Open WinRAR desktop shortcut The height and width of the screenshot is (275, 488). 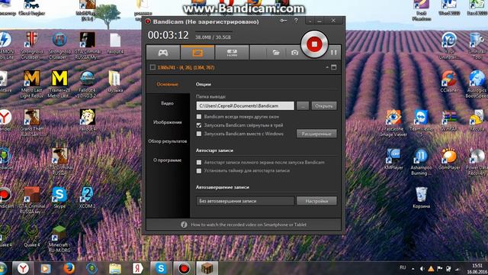[x=449, y=120]
